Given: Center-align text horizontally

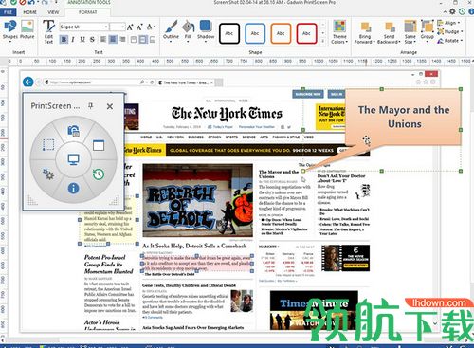Looking at the screenshot, I should click(113, 40).
